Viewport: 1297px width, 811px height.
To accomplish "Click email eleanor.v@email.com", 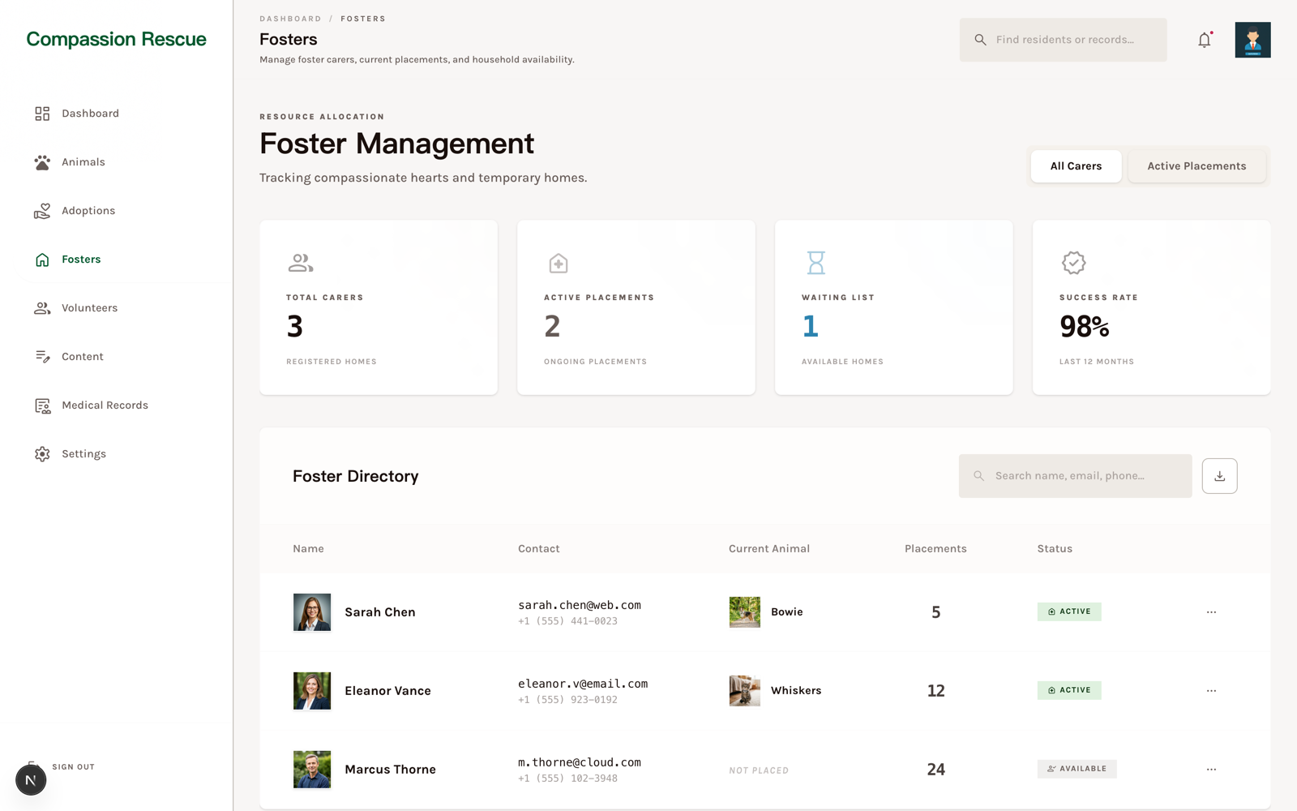I will click(583, 684).
